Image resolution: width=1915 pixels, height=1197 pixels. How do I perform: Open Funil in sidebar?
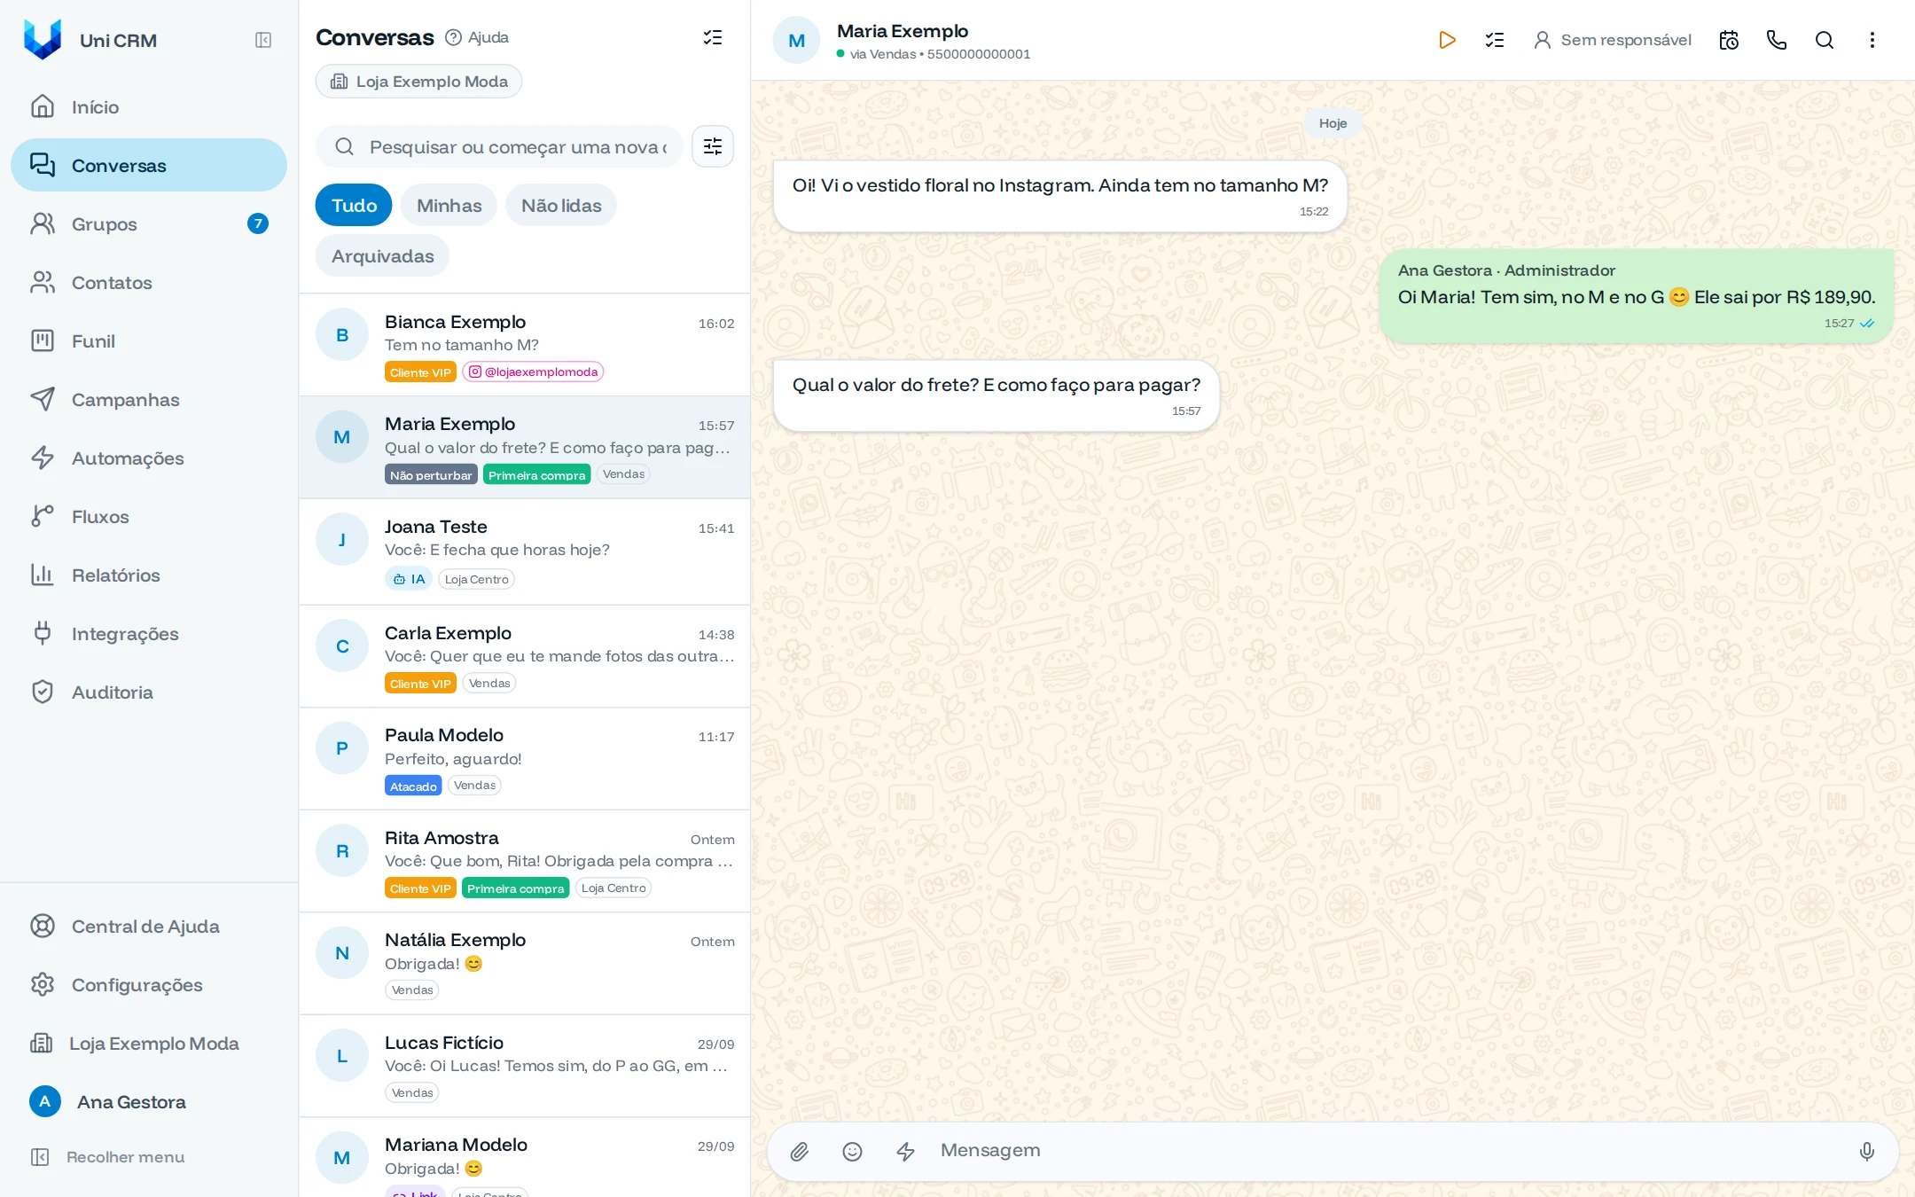(x=149, y=340)
